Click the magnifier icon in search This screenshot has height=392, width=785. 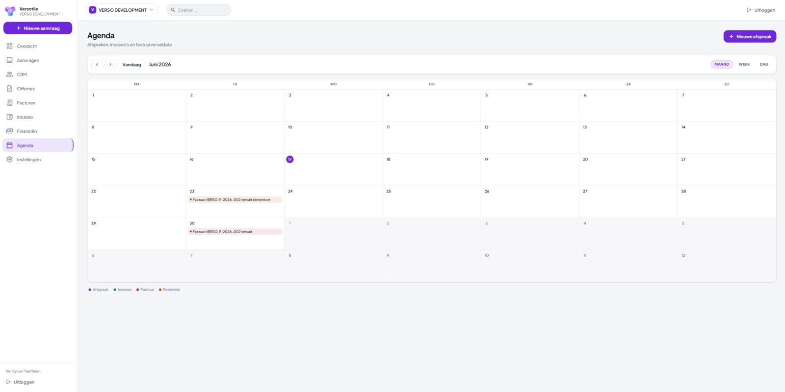(173, 10)
